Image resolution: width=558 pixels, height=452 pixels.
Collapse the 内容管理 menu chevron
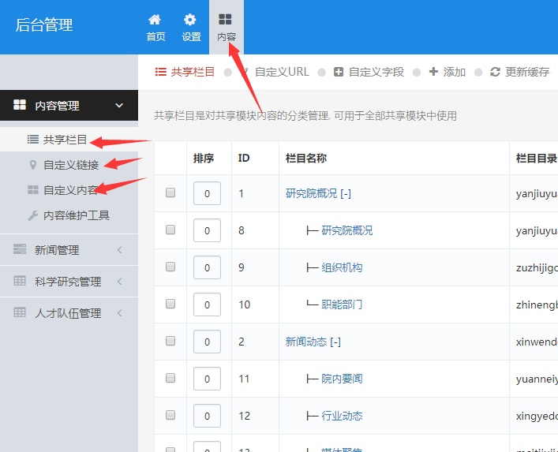coord(119,106)
